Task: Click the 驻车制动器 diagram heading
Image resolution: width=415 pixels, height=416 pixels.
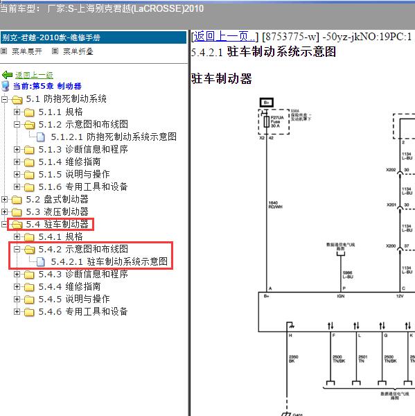Action: coord(222,79)
